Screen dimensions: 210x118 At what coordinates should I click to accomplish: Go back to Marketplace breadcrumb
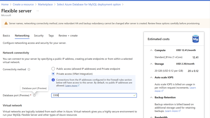[45, 4]
